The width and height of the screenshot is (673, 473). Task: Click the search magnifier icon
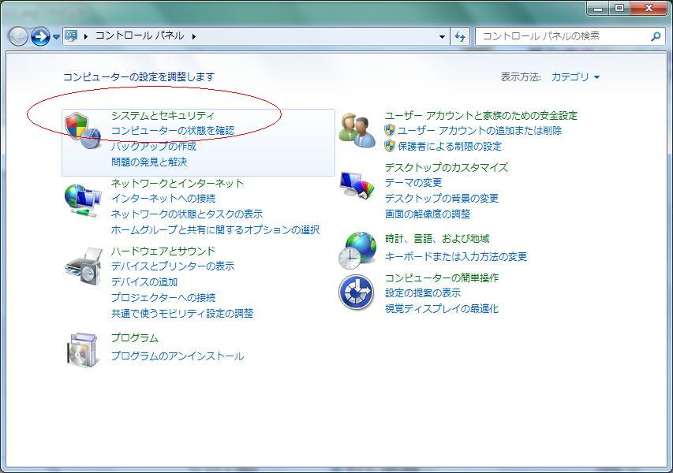[x=656, y=36]
